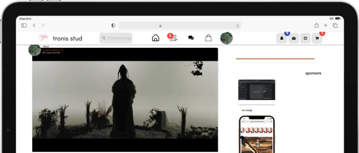
Task: Click the power logout button
Action: coord(306,38)
